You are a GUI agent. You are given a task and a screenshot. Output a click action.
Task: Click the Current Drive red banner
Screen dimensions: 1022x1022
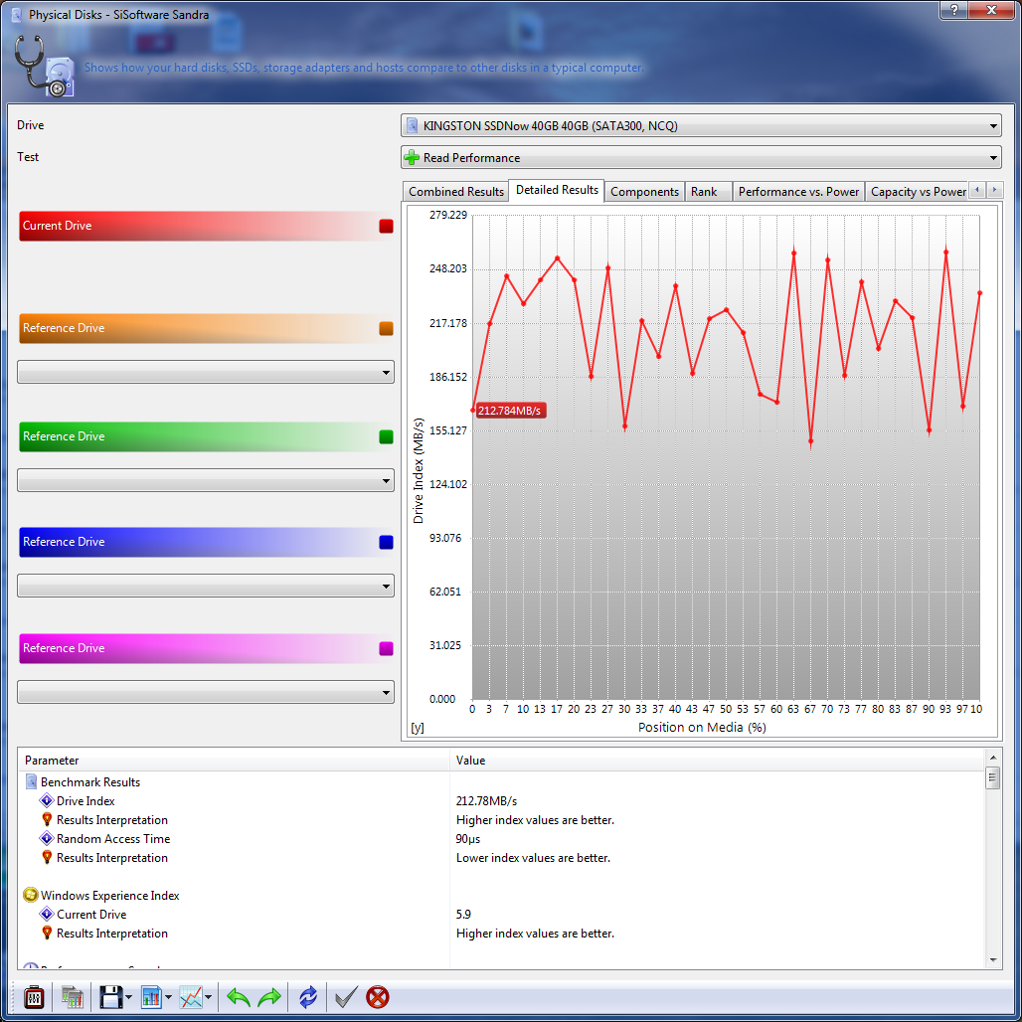tap(207, 226)
